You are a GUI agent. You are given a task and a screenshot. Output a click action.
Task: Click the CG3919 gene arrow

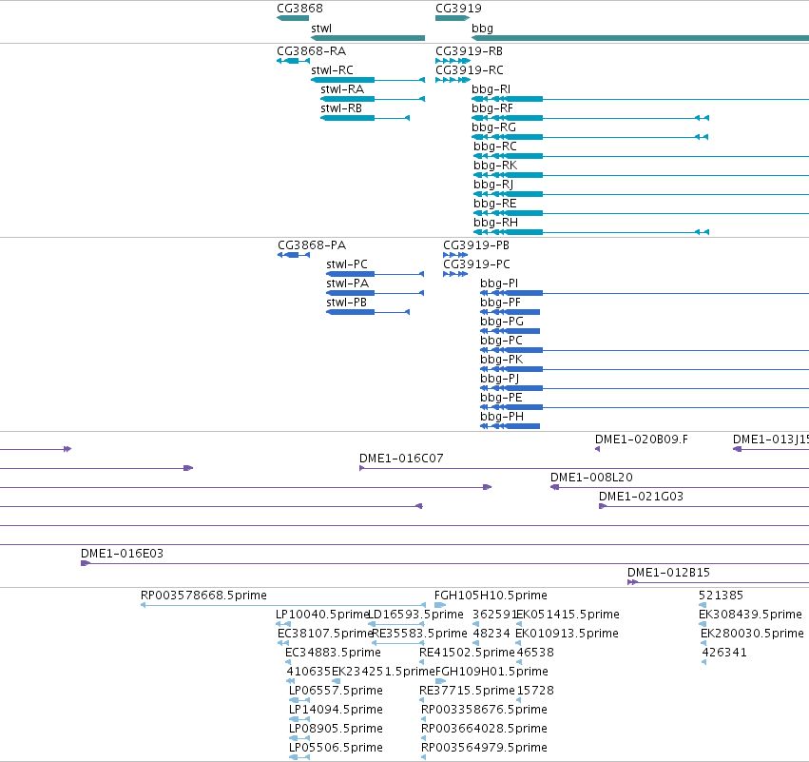453,18
